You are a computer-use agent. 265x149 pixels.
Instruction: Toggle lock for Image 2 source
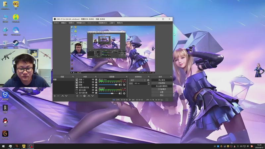[96, 82]
